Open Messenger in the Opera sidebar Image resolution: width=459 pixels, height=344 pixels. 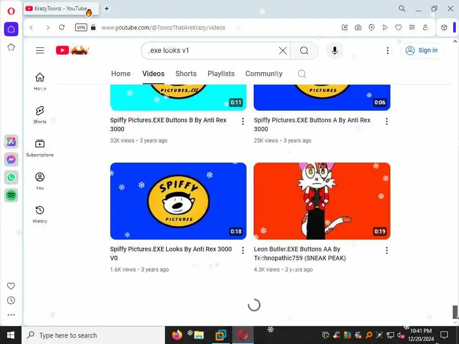[x=11, y=159]
